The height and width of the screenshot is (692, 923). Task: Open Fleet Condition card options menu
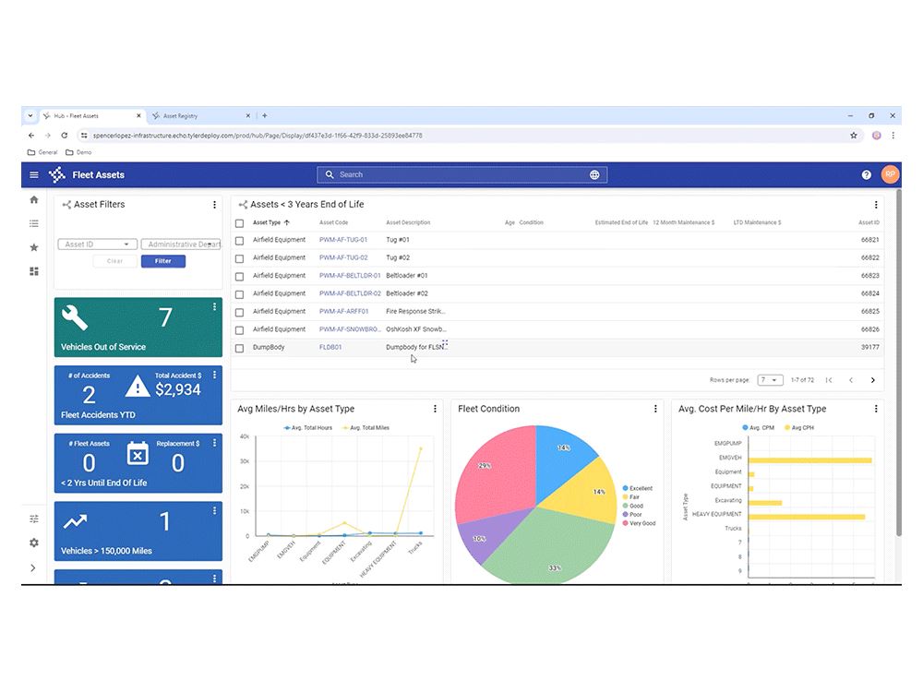click(655, 409)
